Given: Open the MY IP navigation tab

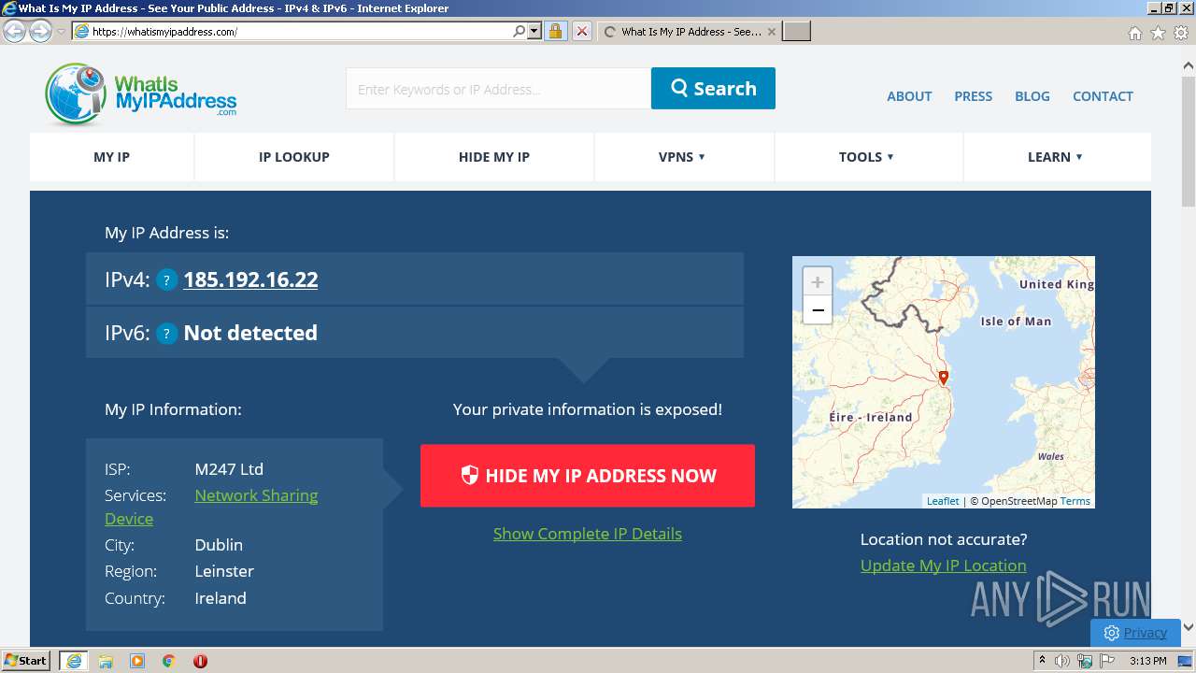Looking at the screenshot, I should tap(111, 157).
